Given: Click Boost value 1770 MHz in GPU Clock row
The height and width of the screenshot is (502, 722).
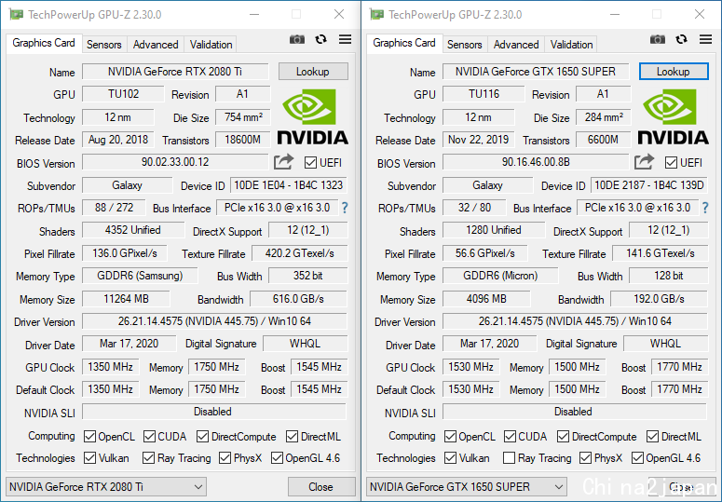Looking at the screenshot, I should coord(680,367).
